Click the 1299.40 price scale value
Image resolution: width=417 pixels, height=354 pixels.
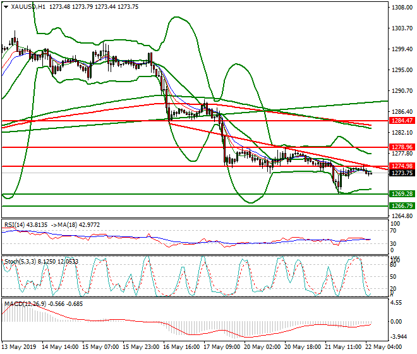point(402,49)
